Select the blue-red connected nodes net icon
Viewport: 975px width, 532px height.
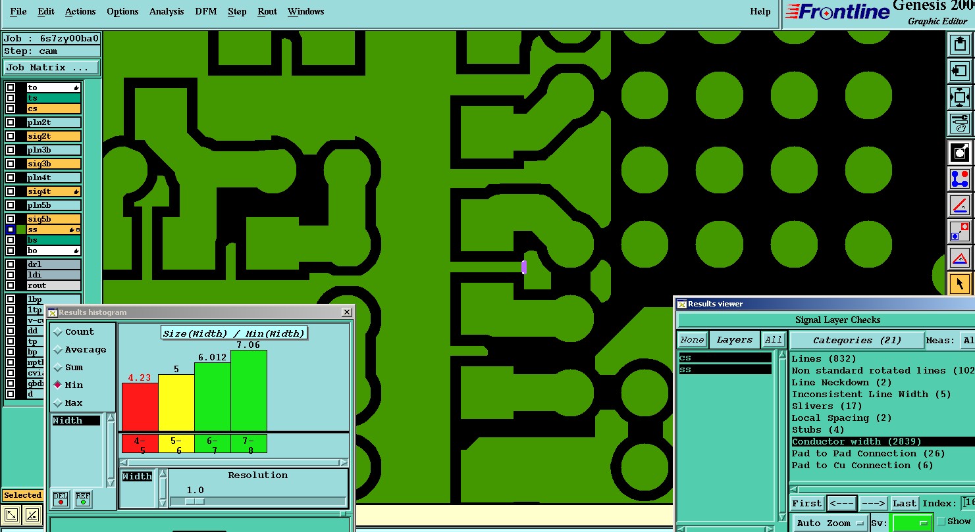click(960, 179)
